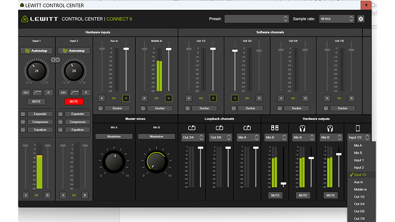Click the speakers output volume fader handle
395x222 pixels.
[x=283, y=184]
